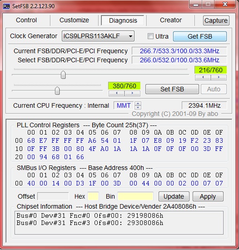Switch to the Control tab
This screenshot has height=250, width=239.
pyautogui.click(x=26, y=20)
